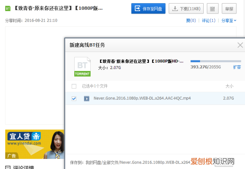Click the share time 2016-08-21 21:10
Screen dimensions: 245x169
point(41,20)
